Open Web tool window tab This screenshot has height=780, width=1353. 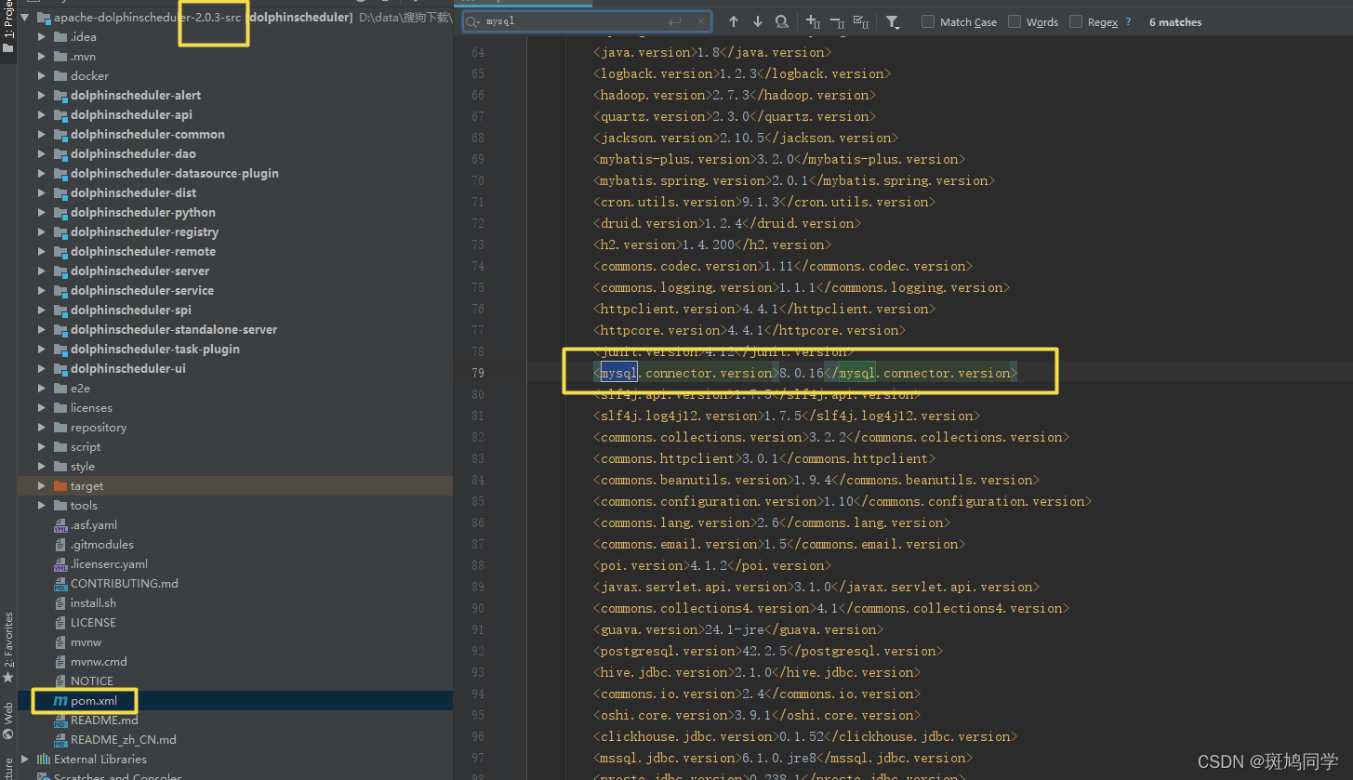coord(8,720)
